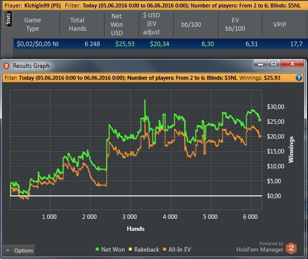Click the player name Kichigin99 (PS)
This screenshot has width=308, height=259.
(43, 5)
